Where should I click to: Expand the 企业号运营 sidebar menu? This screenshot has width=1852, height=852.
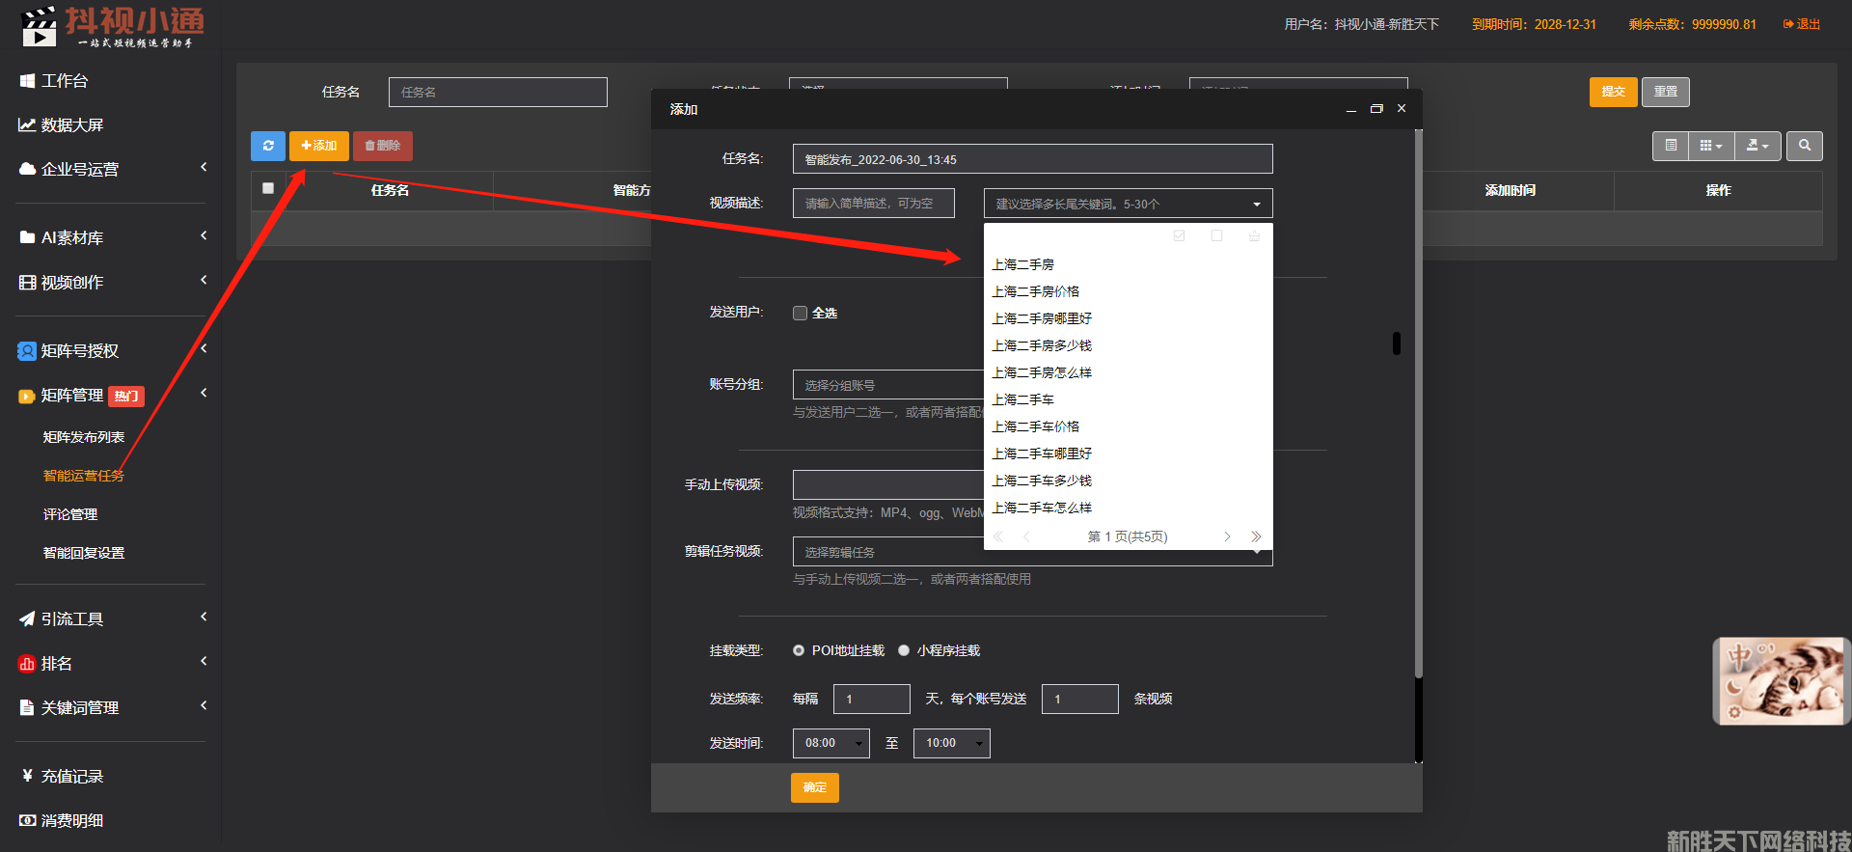pyautogui.click(x=111, y=169)
